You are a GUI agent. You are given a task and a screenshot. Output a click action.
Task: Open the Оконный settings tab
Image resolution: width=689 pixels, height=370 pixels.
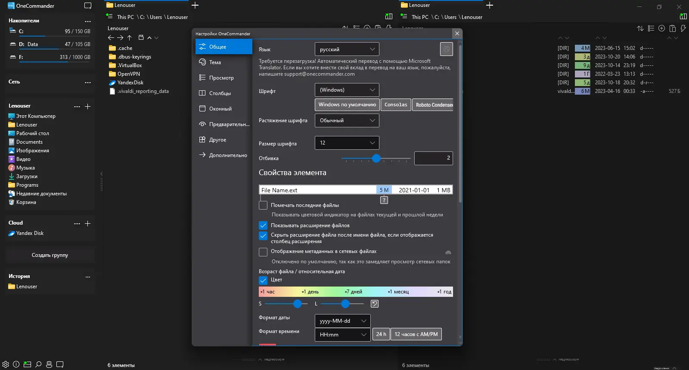(224, 109)
